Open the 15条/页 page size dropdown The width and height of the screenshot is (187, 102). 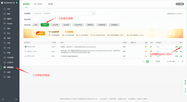click(x=160, y=62)
